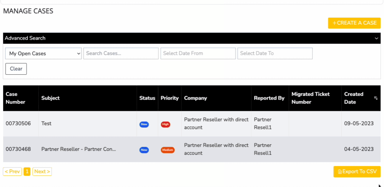Go to next page with Next
This screenshot has height=187, width=384.
point(42,172)
